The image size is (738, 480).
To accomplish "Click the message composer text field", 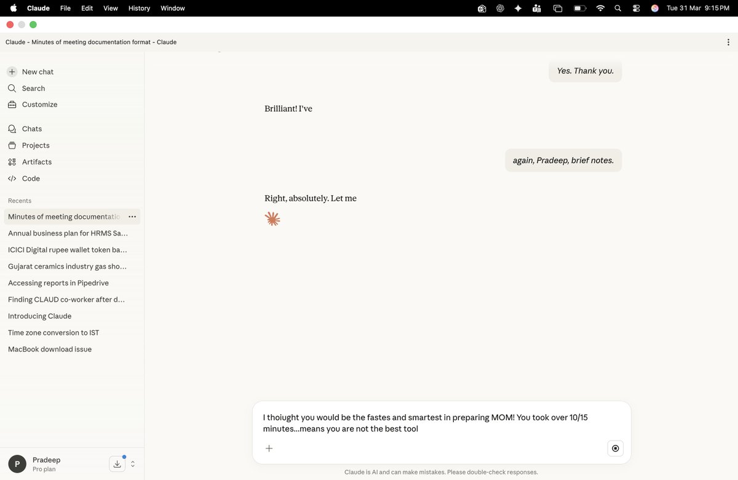I will (x=441, y=423).
